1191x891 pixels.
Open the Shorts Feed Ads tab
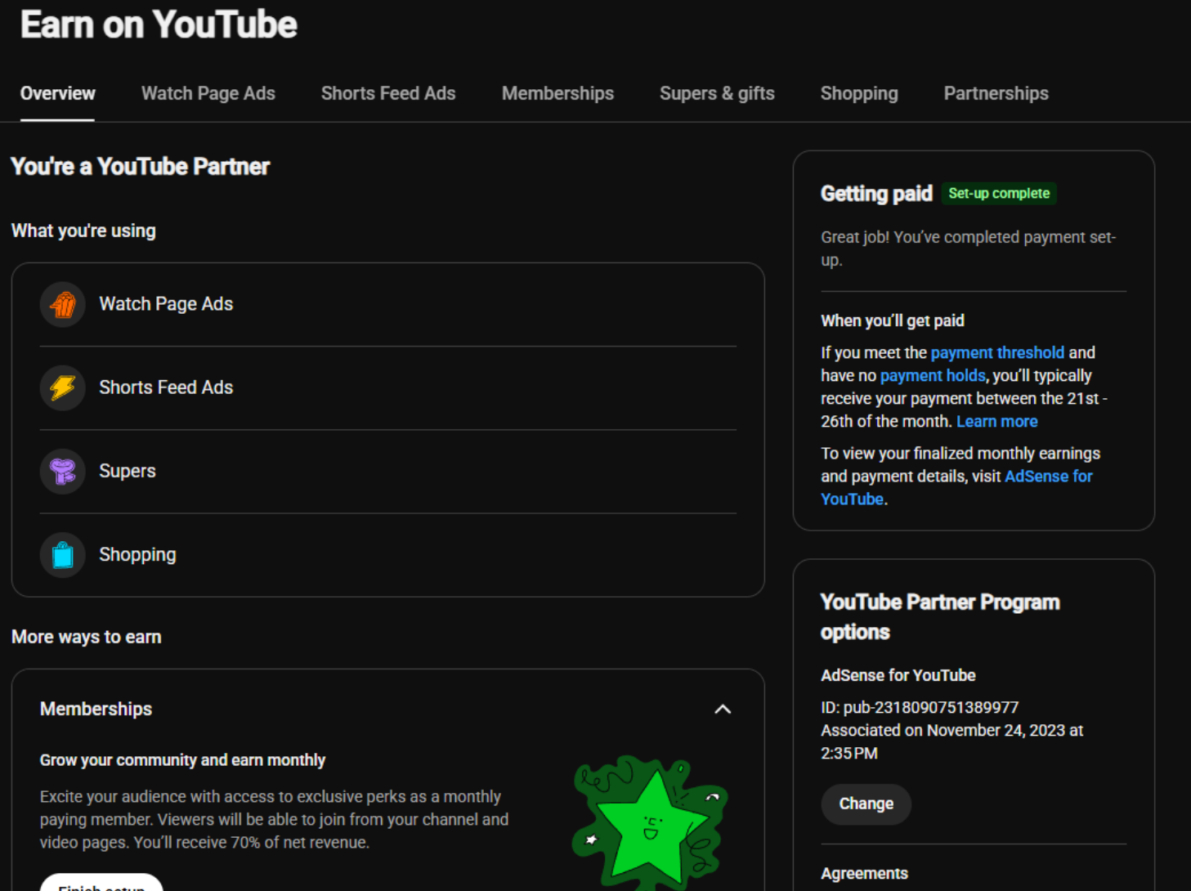[x=388, y=93]
